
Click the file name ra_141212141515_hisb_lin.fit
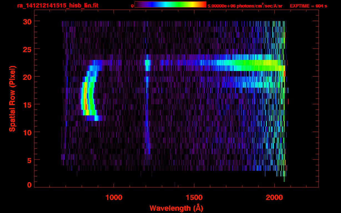pyautogui.click(x=57, y=5)
